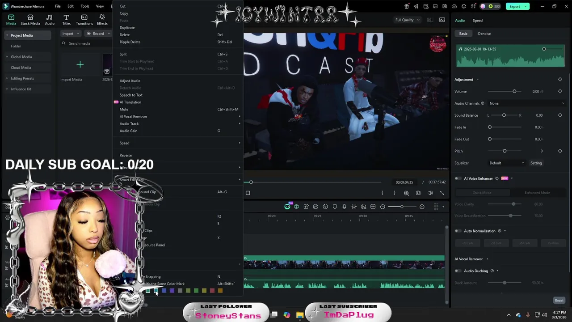Select the Cloud Media folder
This screenshot has height=322, width=572.
pos(21,68)
